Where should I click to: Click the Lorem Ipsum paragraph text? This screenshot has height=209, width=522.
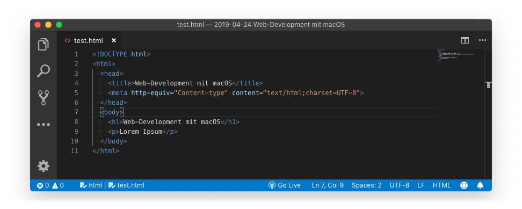pyautogui.click(x=141, y=132)
